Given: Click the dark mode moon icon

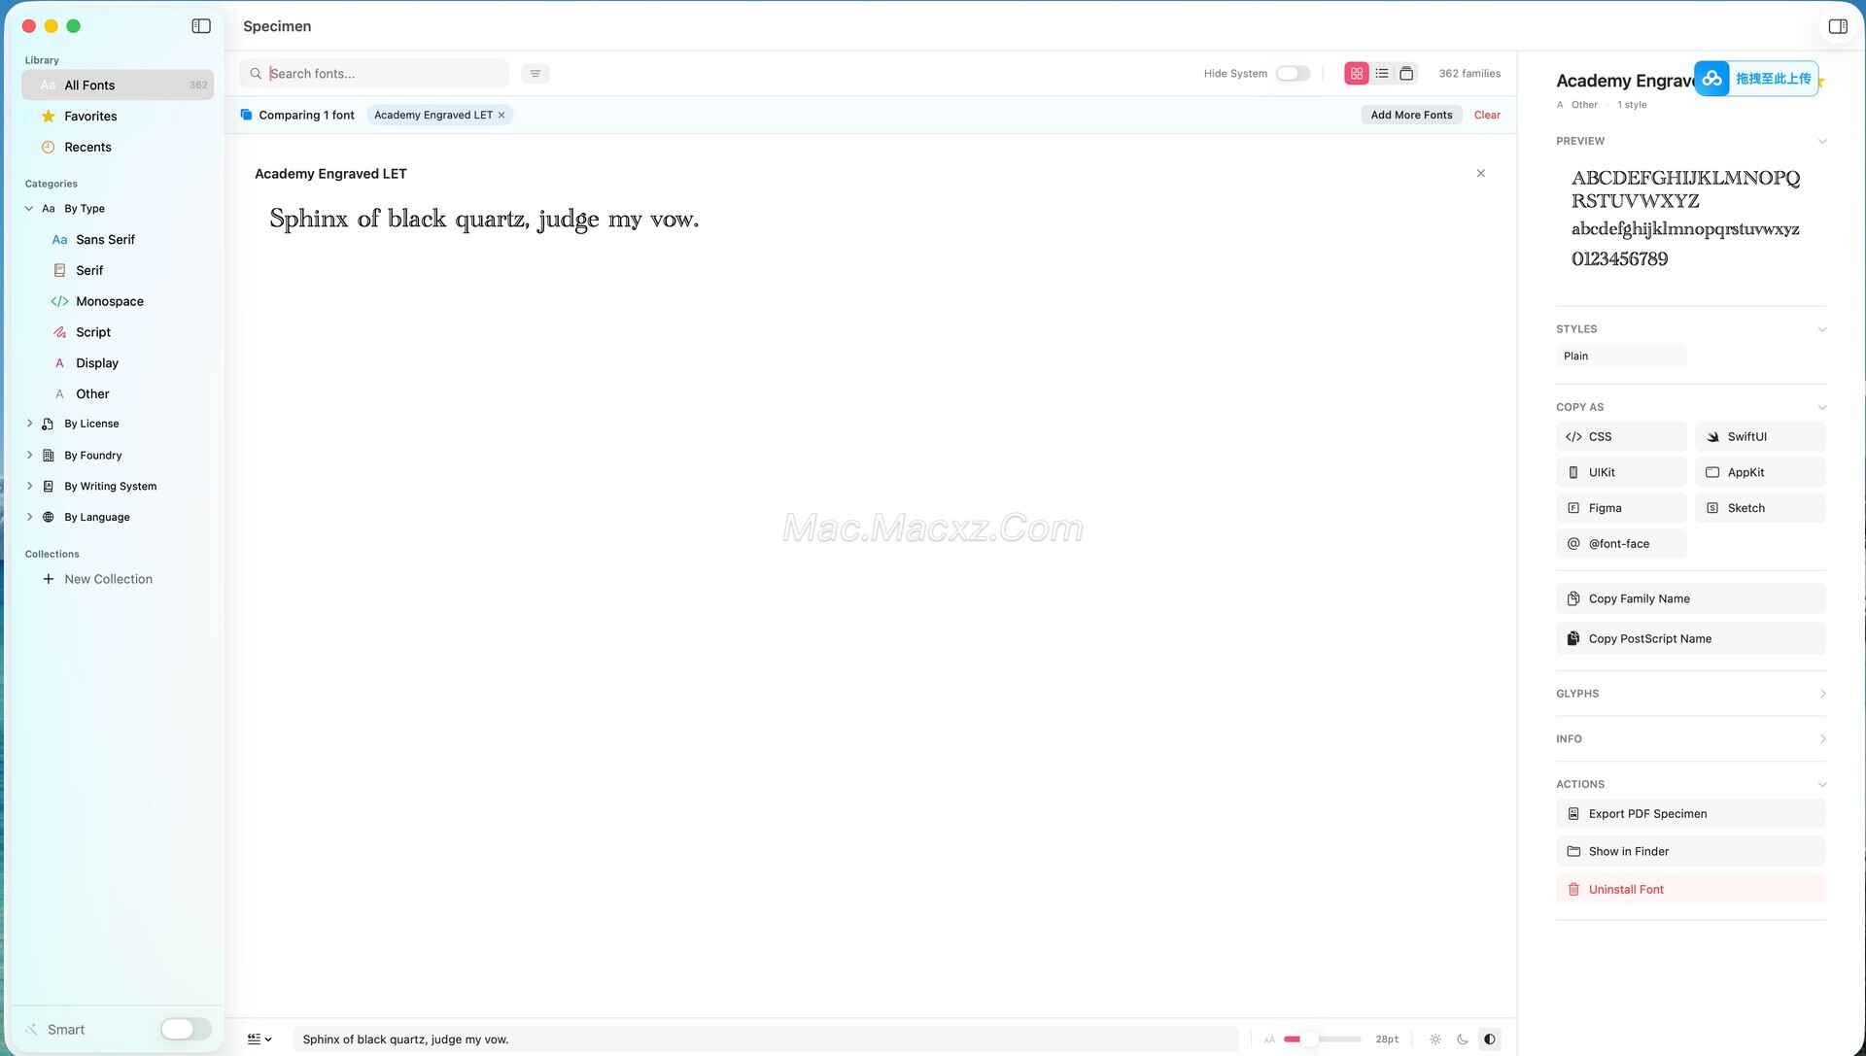Looking at the screenshot, I should (x=1462, y=1039).
